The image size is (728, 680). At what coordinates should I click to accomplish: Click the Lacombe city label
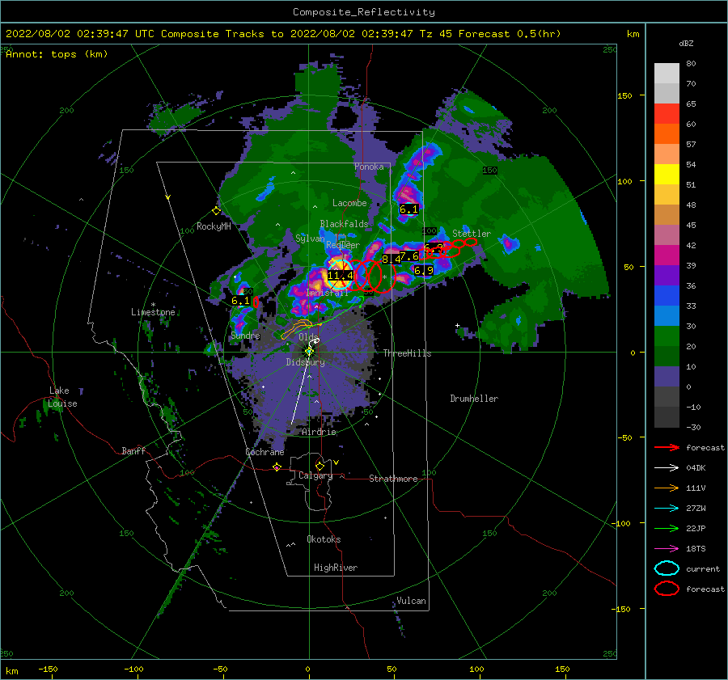click(x=349, y=203)
